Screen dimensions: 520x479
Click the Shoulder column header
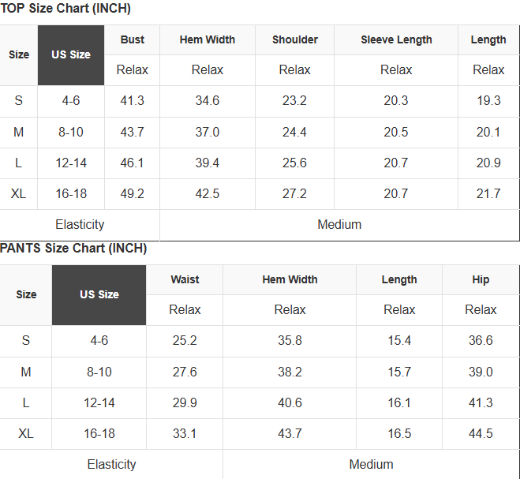click(295, 39)
